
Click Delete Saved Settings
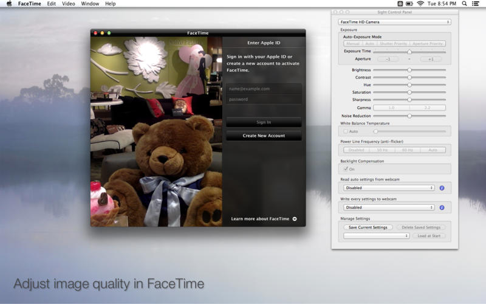click(421, 227)
